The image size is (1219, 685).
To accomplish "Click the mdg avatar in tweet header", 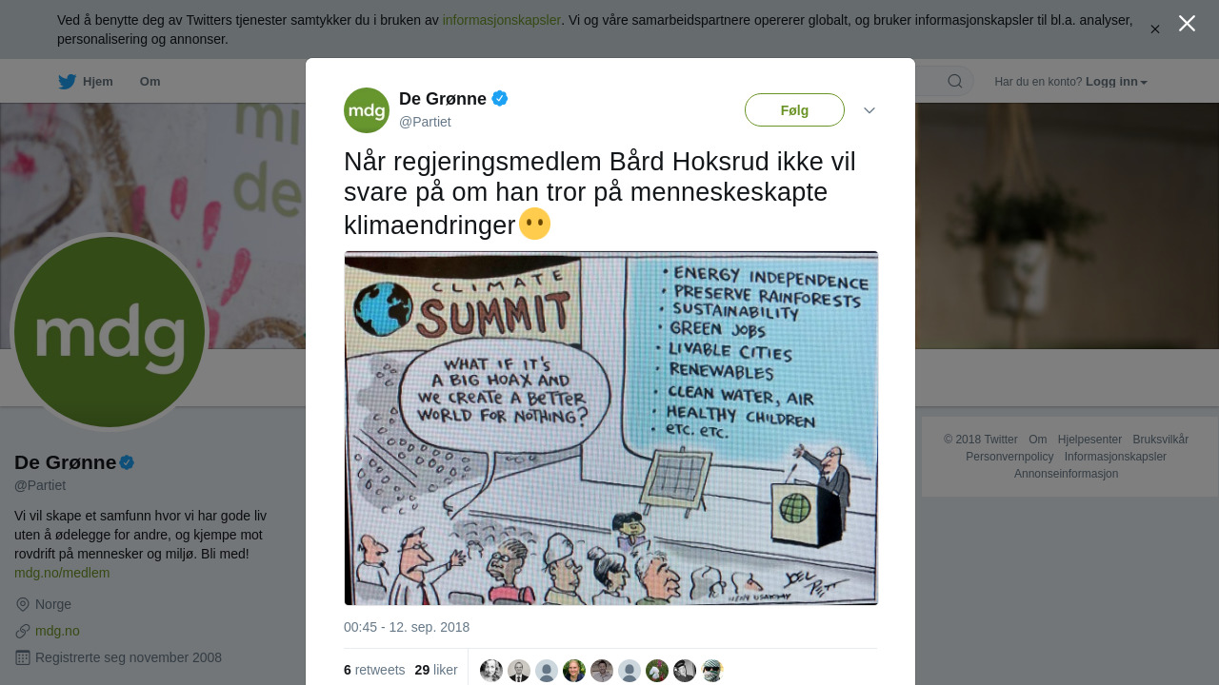I will 367,110.
